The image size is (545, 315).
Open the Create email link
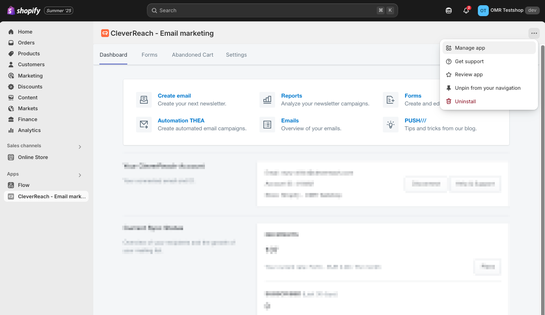pos(174,96)
